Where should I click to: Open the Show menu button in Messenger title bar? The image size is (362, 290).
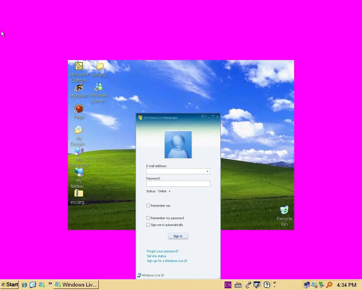[x=203, y=116]
